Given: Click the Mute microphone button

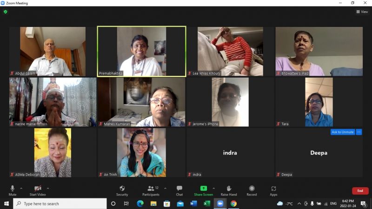Looking at the screenshot, I should 13,190.
